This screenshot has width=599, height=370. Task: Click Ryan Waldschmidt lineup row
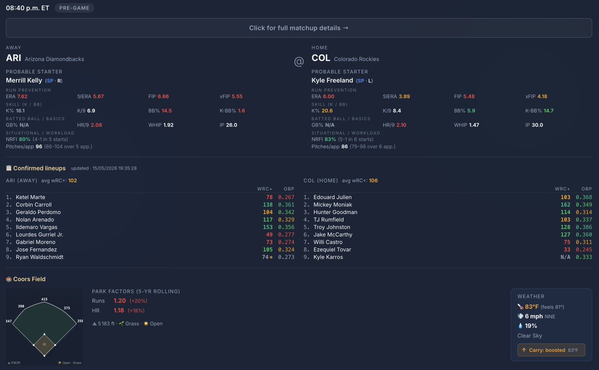click(150, 257)
